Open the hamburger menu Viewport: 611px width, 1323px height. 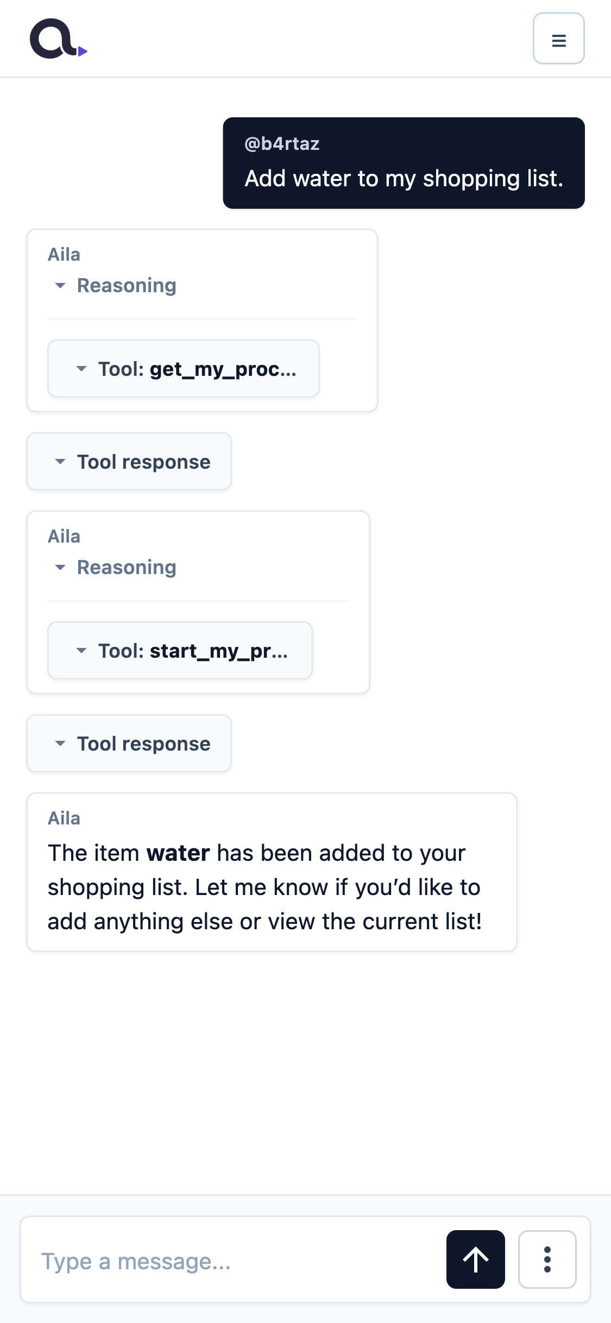[x=558, y=39]
